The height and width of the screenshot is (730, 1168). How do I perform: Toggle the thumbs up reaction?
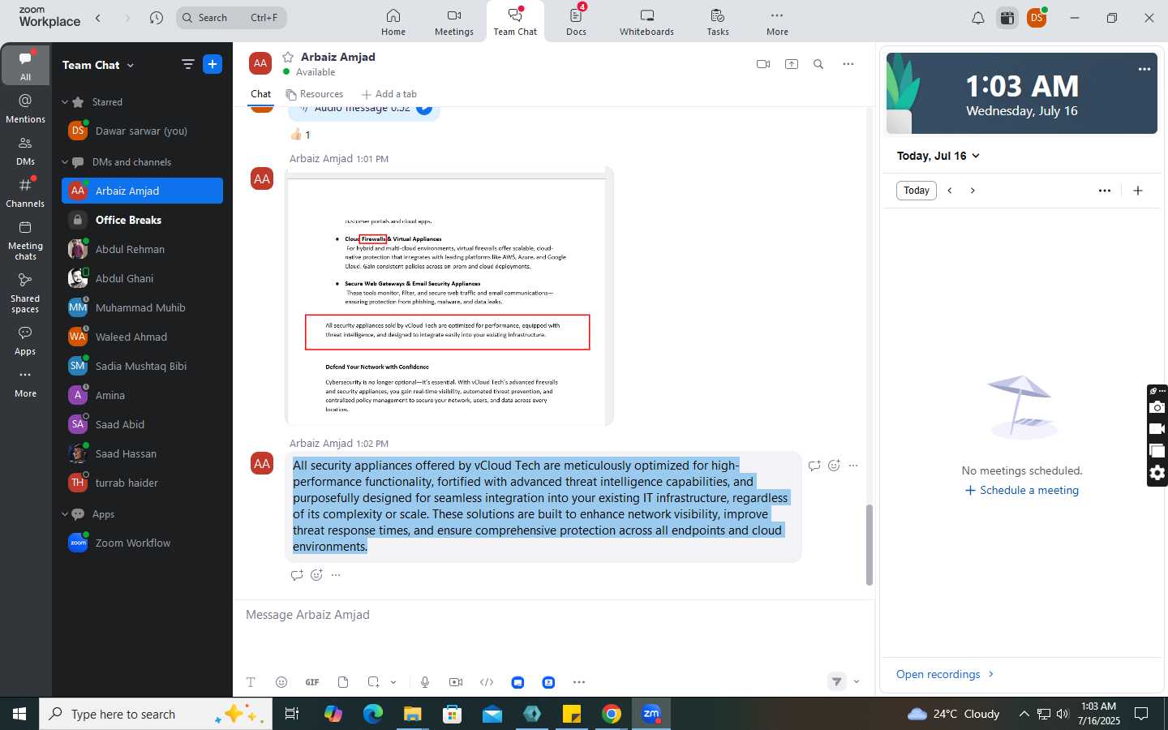[300, 135]
